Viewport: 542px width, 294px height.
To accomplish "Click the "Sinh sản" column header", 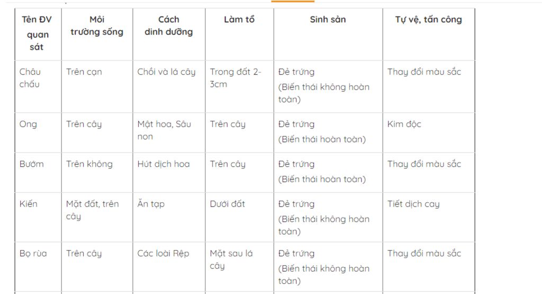I will click(328, 20).
